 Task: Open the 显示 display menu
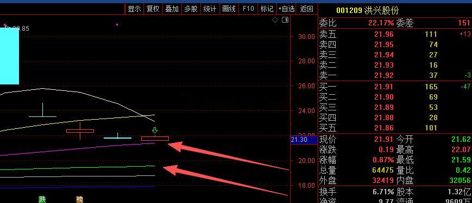click(x=134, y=9)
